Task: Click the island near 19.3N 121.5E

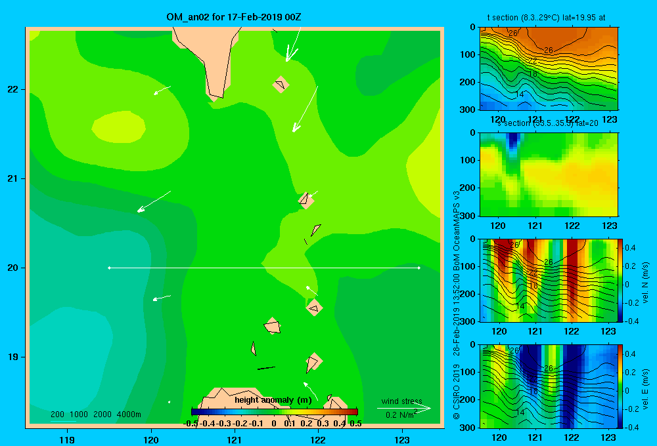Action: (x=273, y=325)
